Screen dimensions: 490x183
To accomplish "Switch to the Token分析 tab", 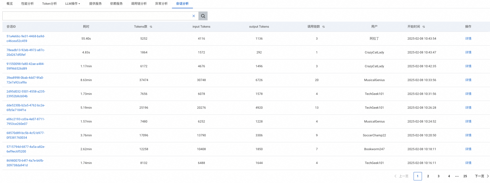I will 49,4.
